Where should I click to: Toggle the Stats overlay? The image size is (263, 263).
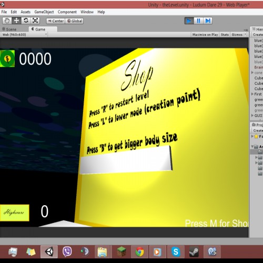tap(225, 35)
